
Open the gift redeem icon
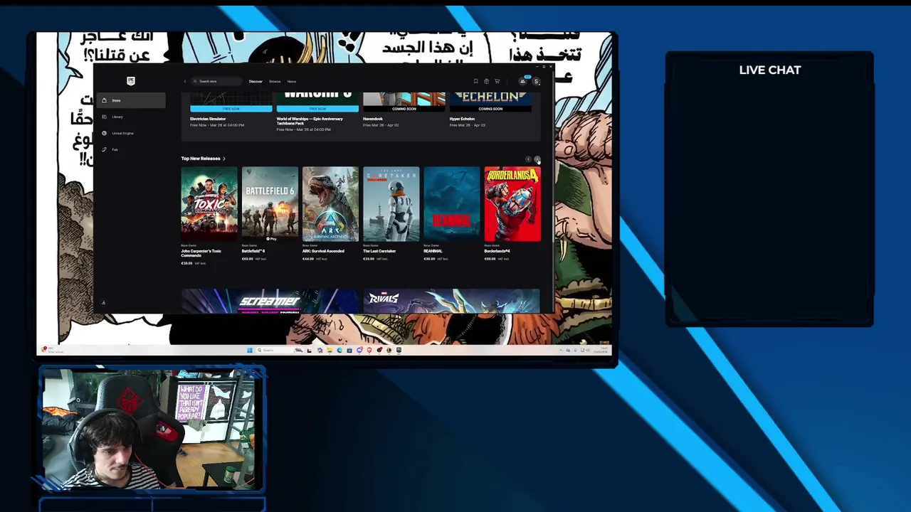pos(486,81)
